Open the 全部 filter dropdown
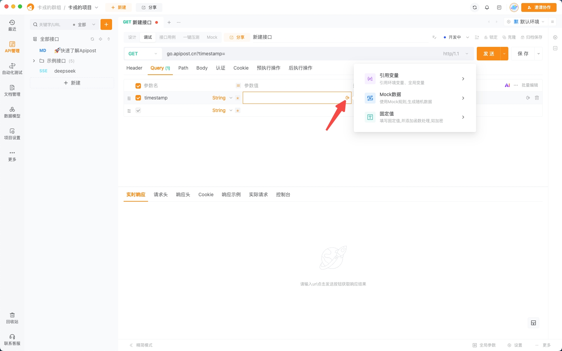562x351 pixels. [x=84, y=24]
